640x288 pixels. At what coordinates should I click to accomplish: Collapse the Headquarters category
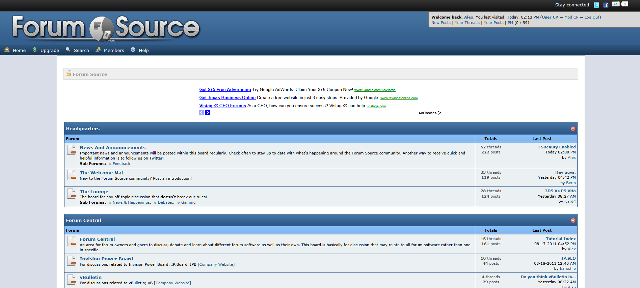[573, 129]
